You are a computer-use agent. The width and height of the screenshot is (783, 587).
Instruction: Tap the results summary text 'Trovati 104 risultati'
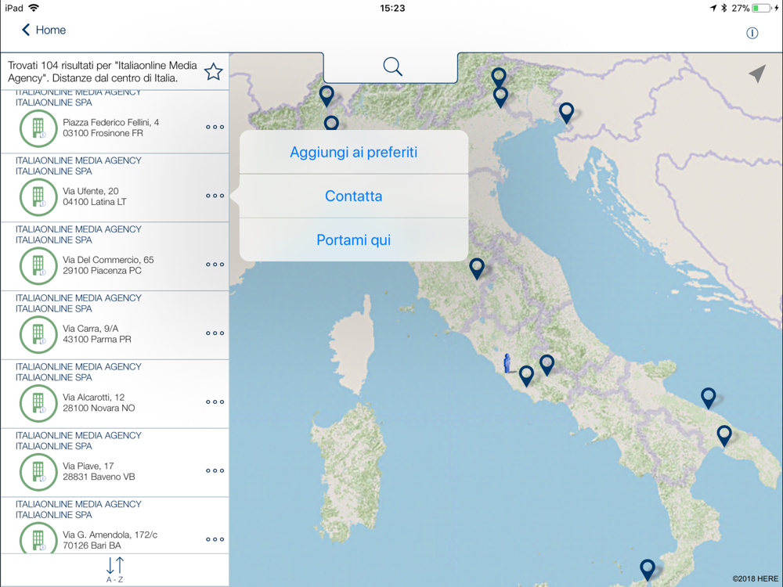[103, 72]
